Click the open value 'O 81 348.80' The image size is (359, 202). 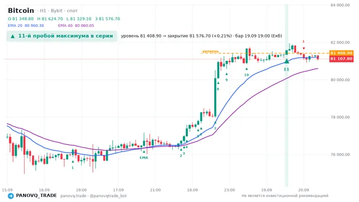pos(21,19)
